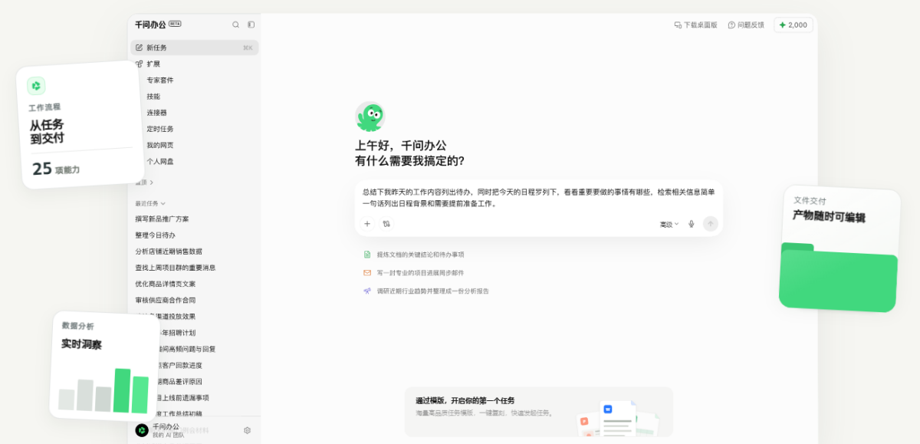This screenshot has width=920, height=444.
Task: Open the 高级 mode dropdown
Action: (669, 224)
